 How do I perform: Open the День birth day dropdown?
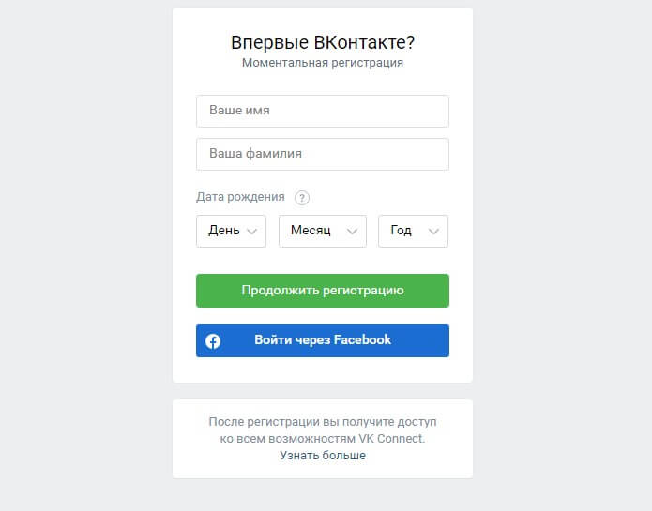pyautogui.click(x=231, y=231)
